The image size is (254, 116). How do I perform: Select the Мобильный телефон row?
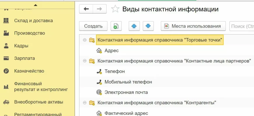tap(128, 82)
